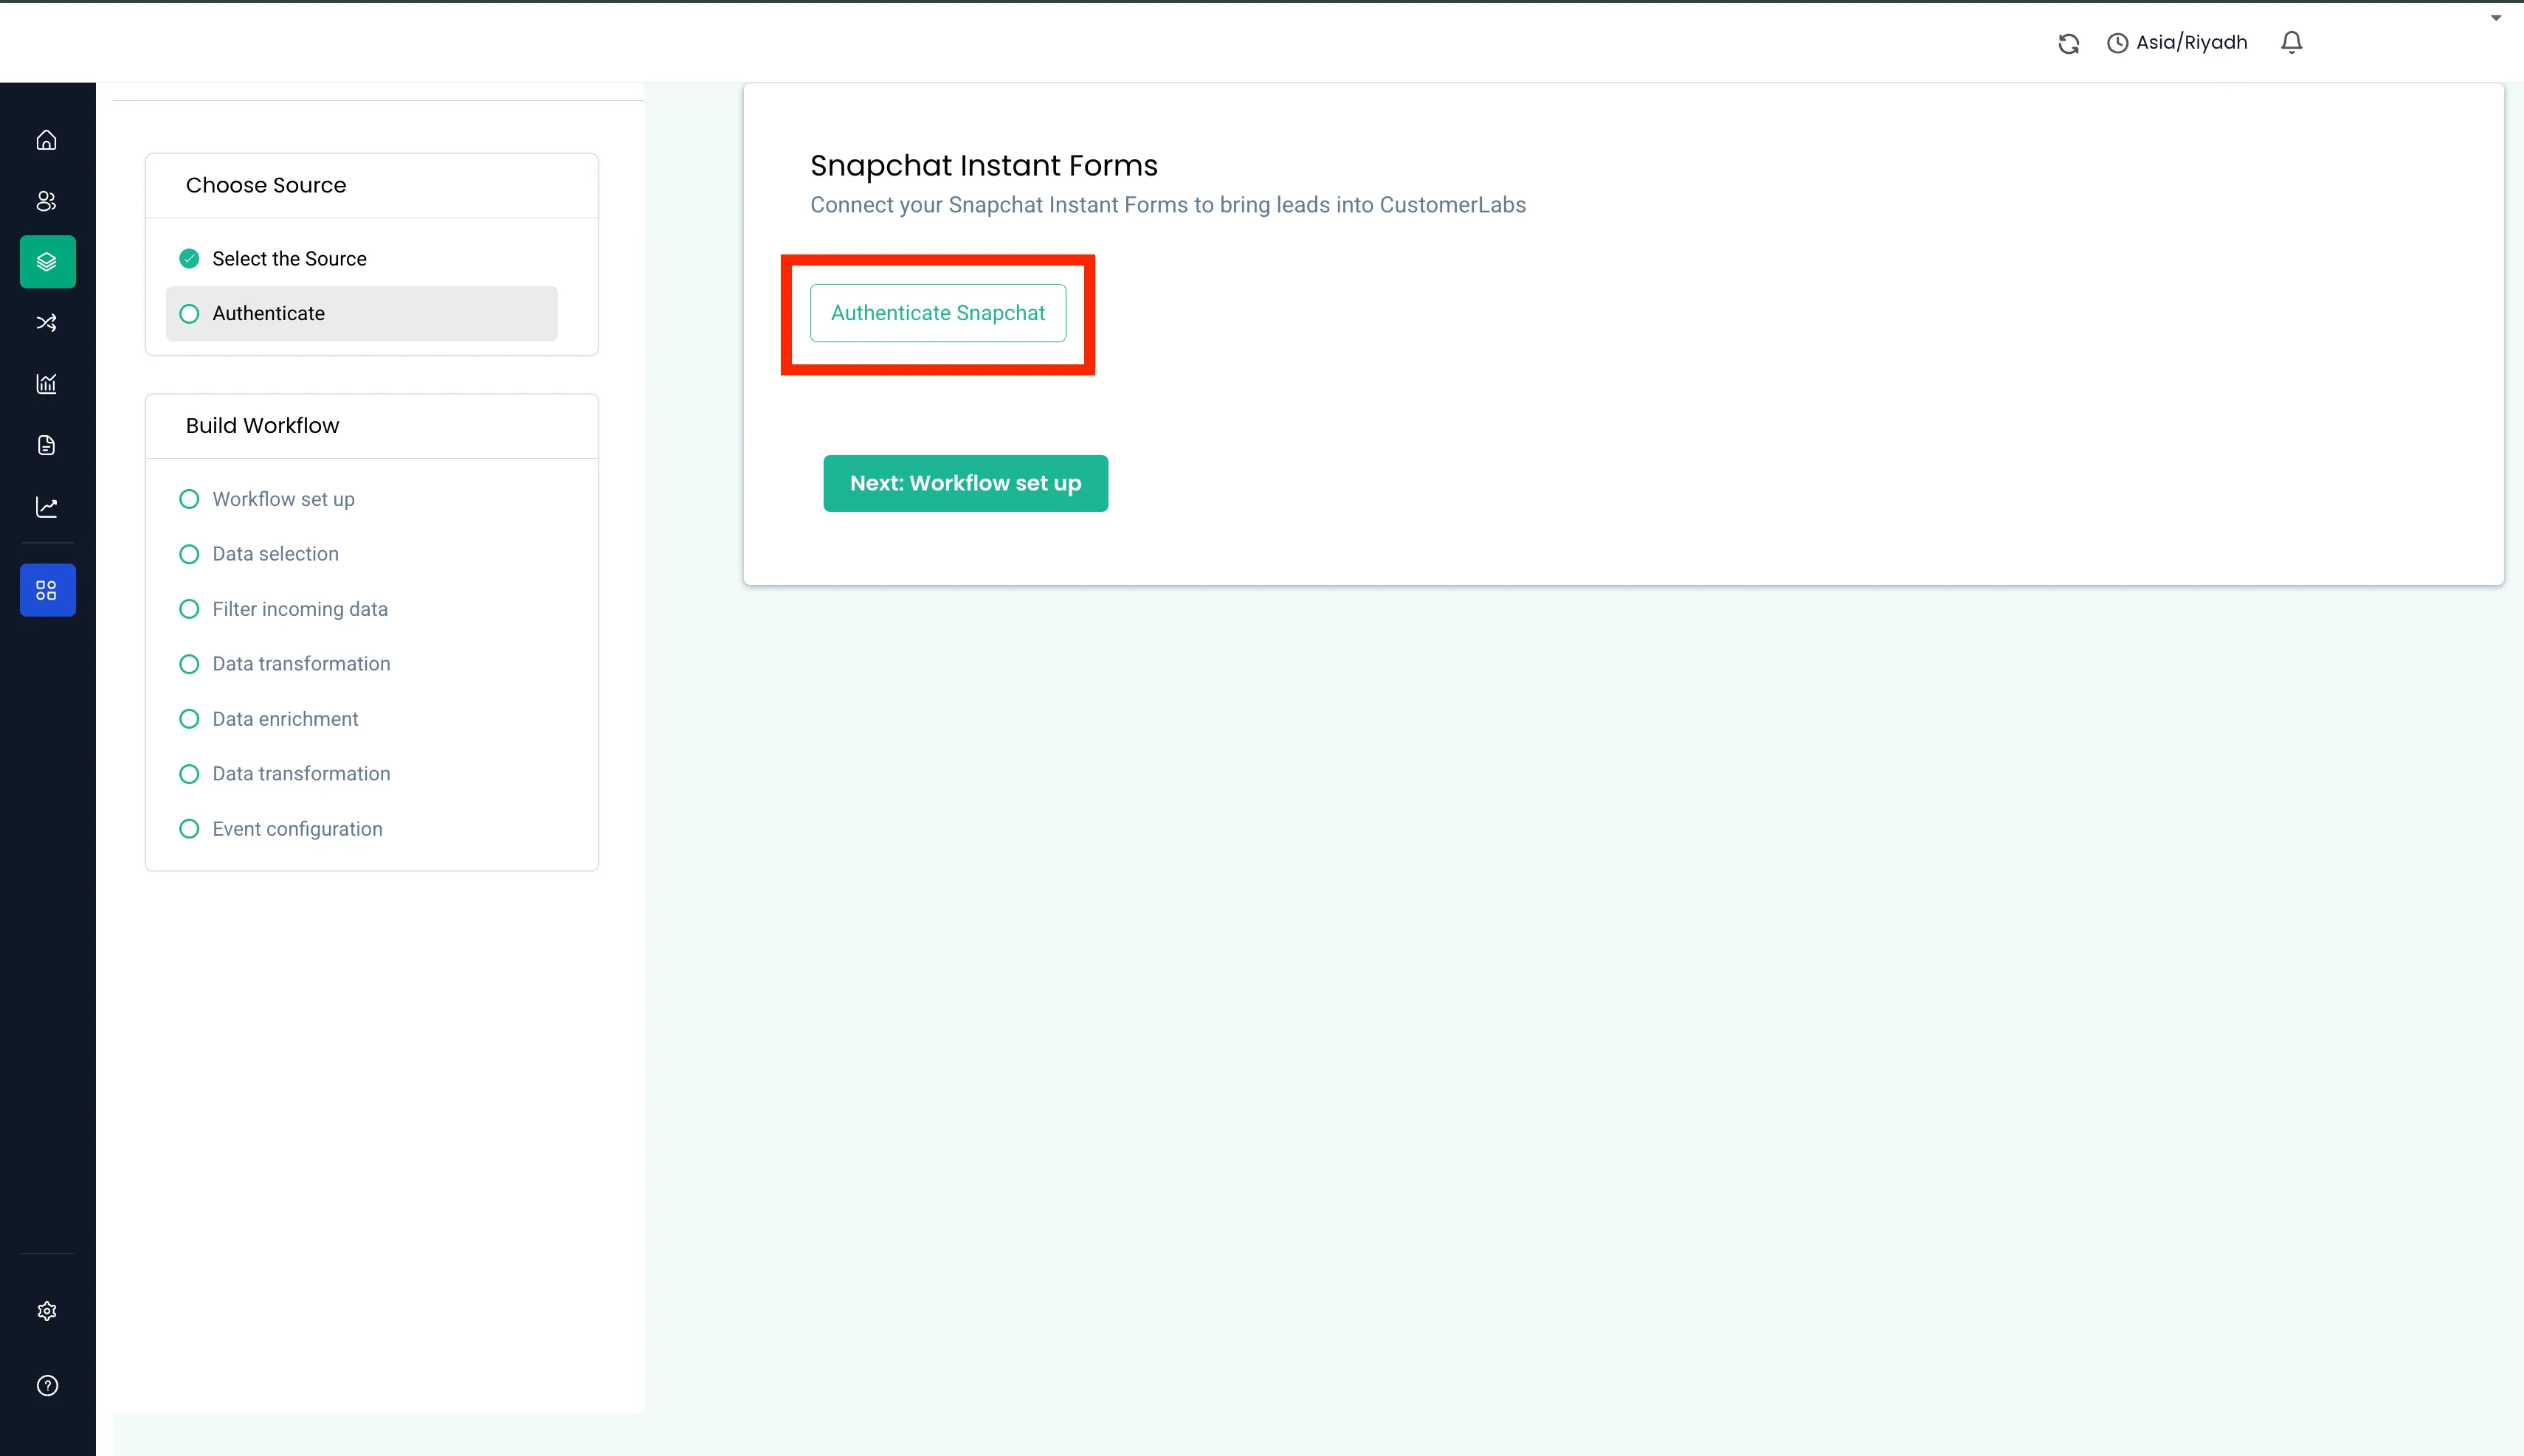Open the Home icon in sidebar

tap(47, 140)
